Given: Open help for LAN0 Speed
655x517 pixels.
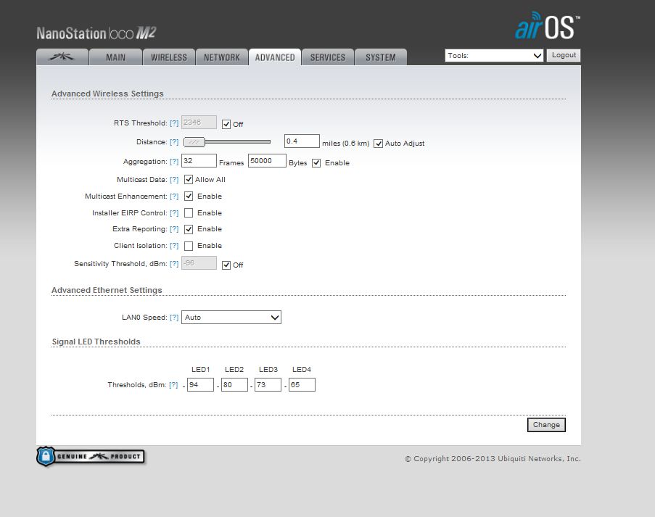Looking at the screenshot, I should tap(174, 318).
